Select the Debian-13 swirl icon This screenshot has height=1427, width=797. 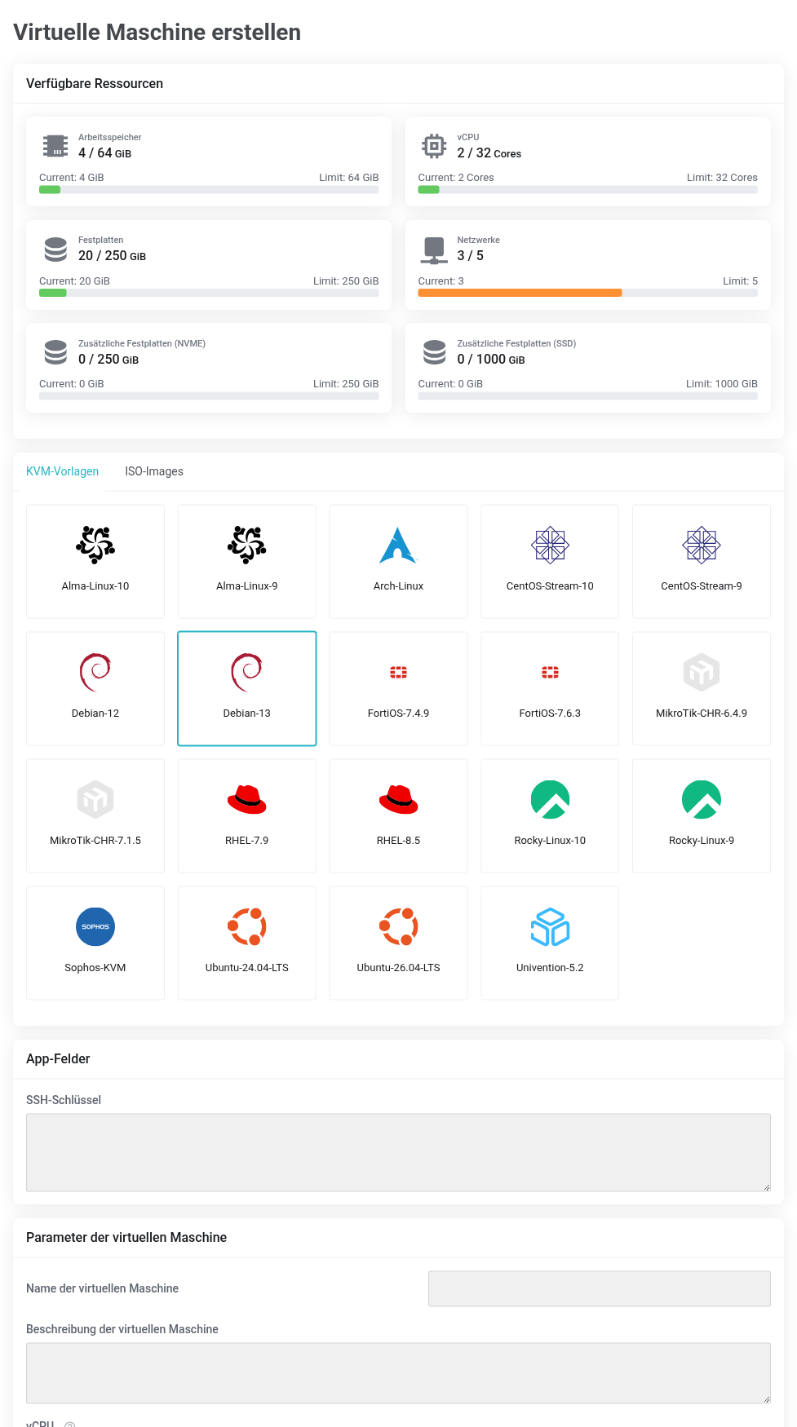click(x=247, y=672)
